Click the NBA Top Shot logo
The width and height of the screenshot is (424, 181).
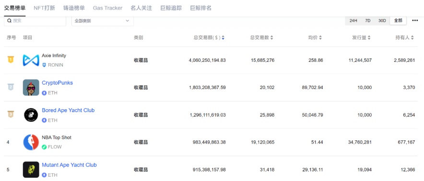coord(31,142)
